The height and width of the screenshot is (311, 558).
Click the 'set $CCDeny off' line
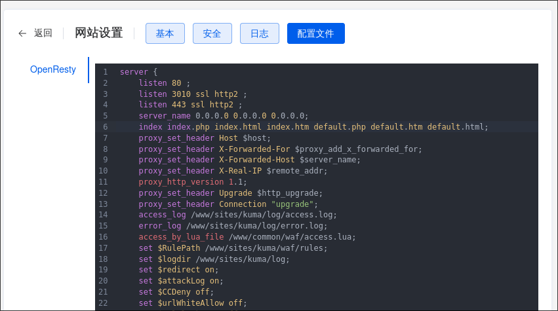point(176,292)
